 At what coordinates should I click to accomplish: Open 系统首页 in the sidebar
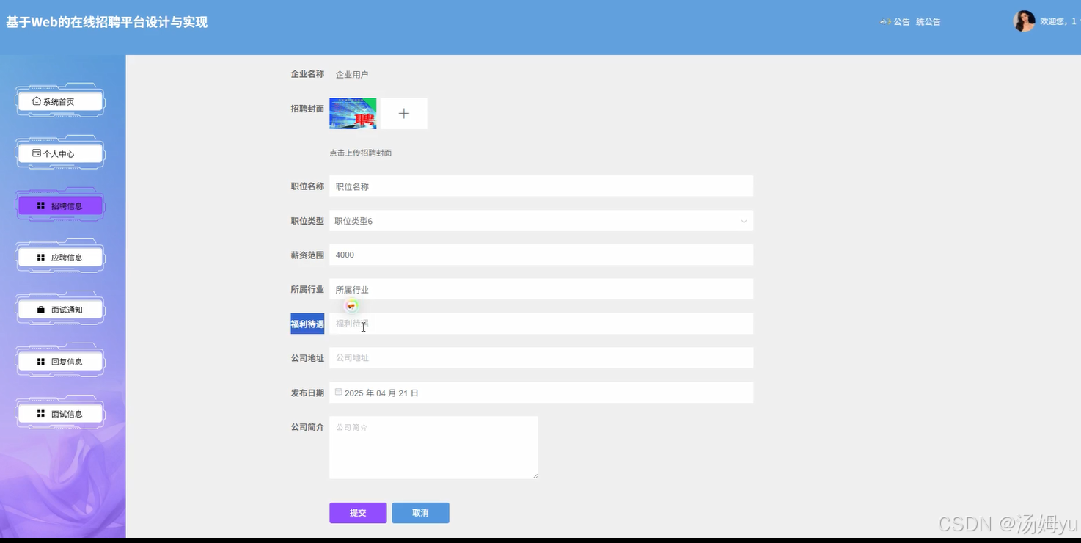60,101
